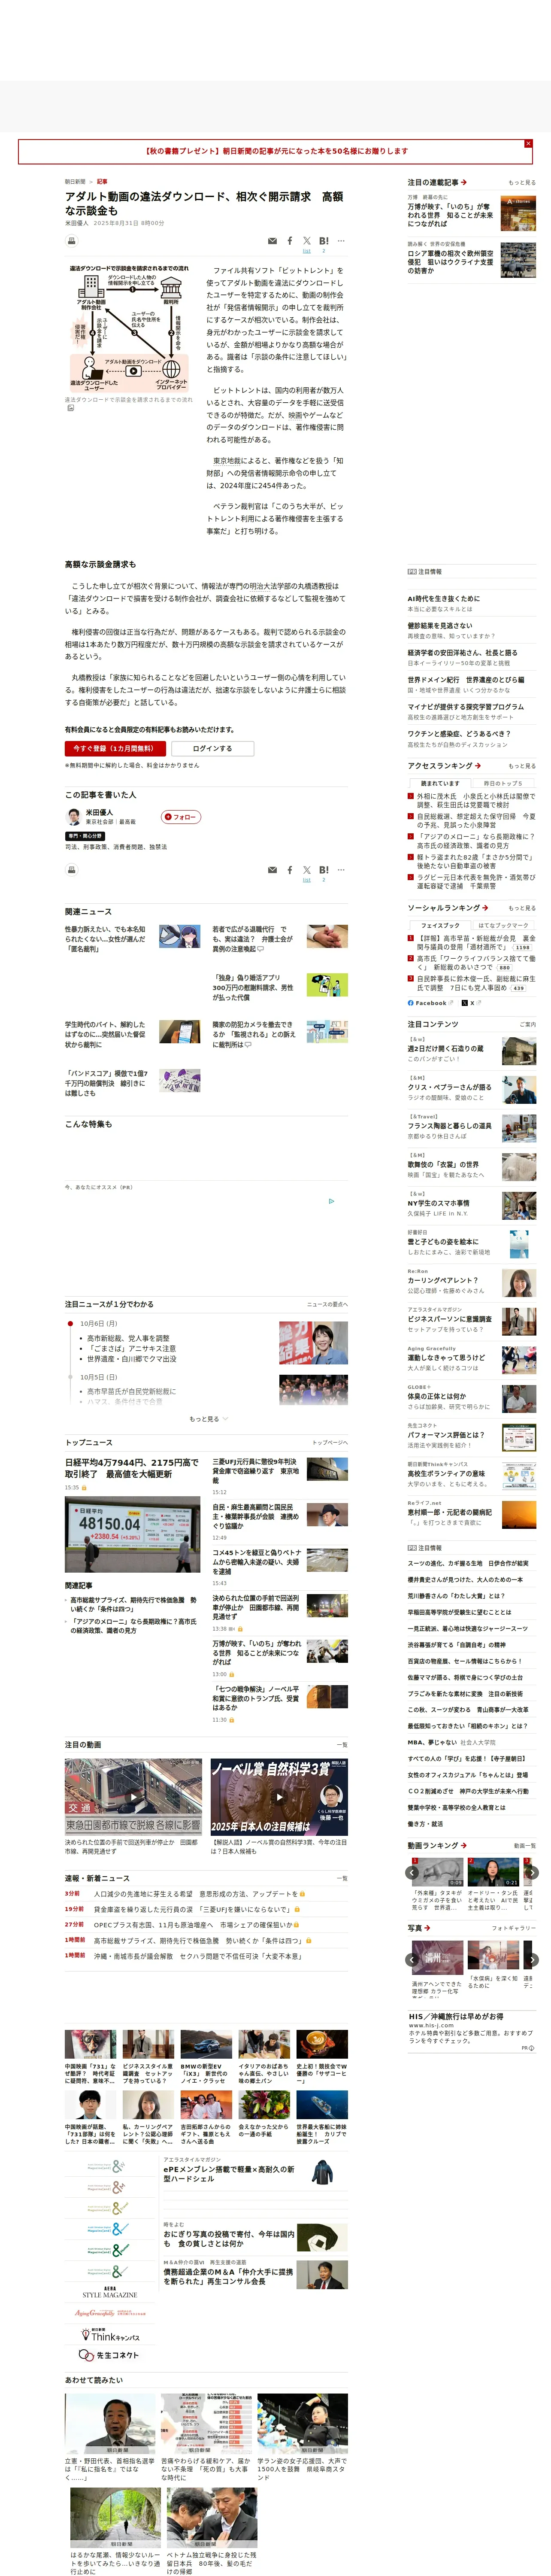Share the article by mail from the bottom share bar
551x2576 pixels.
pos(272,870)
